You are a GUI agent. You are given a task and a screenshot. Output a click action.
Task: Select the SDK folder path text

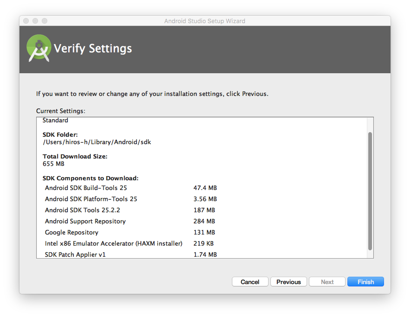point(97,142)
